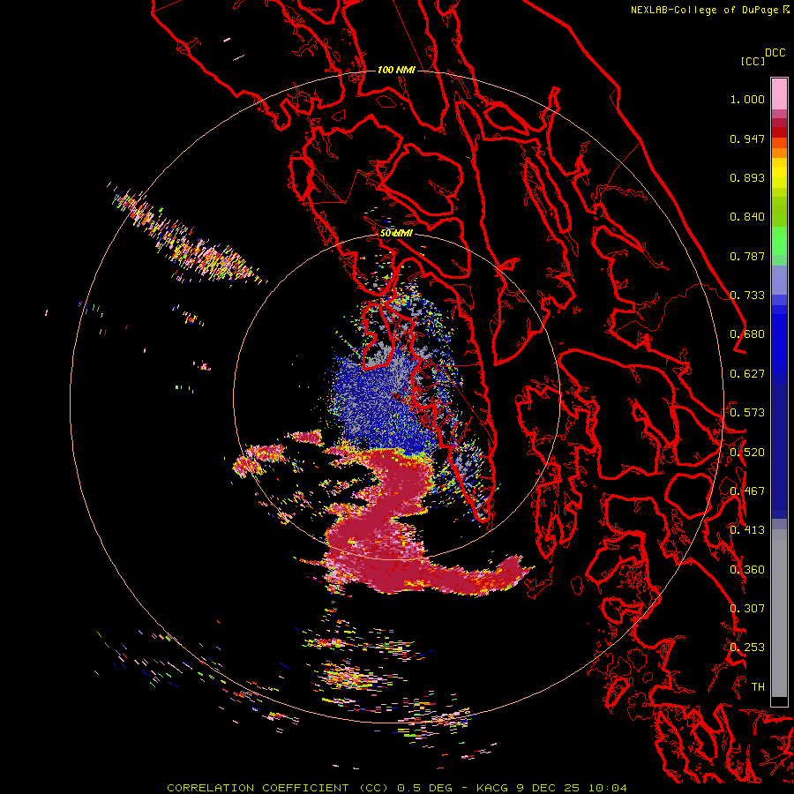The height and width of the screenshot is (794, 794).
Task: Click the KACG radar site identifier
Action: (492, 788)
